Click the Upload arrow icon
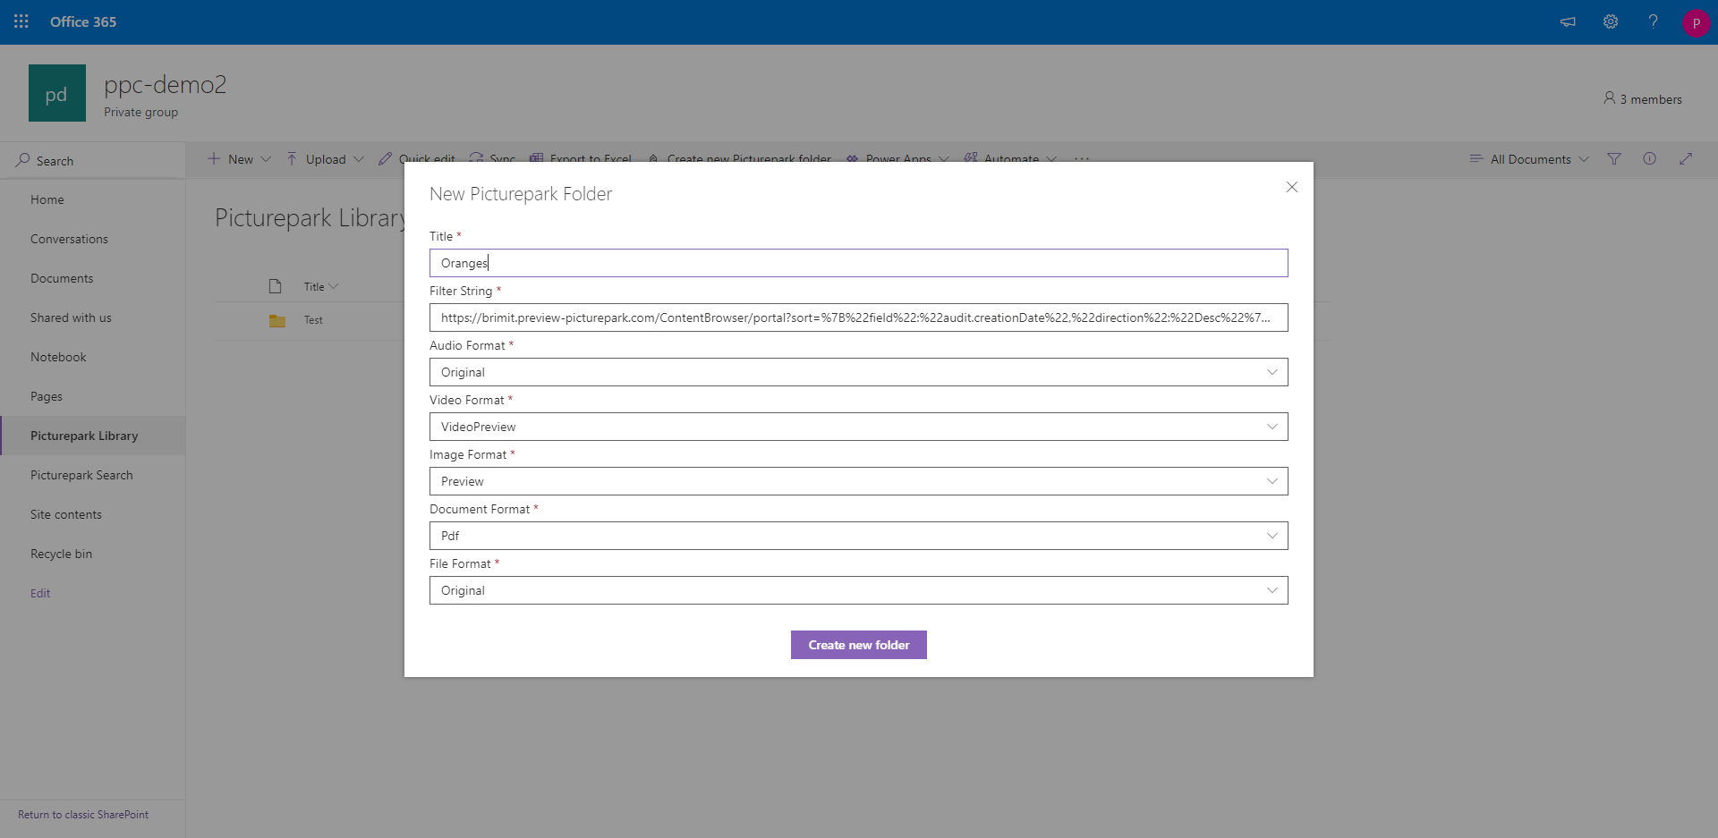This screenshot has width=1718, height=838. coord(292,159)
